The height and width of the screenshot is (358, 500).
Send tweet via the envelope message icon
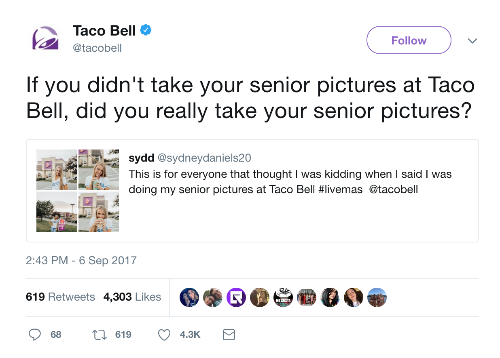point(229,335)
